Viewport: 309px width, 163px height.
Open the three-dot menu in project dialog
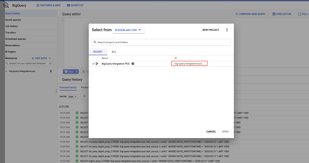coord(227,30)
